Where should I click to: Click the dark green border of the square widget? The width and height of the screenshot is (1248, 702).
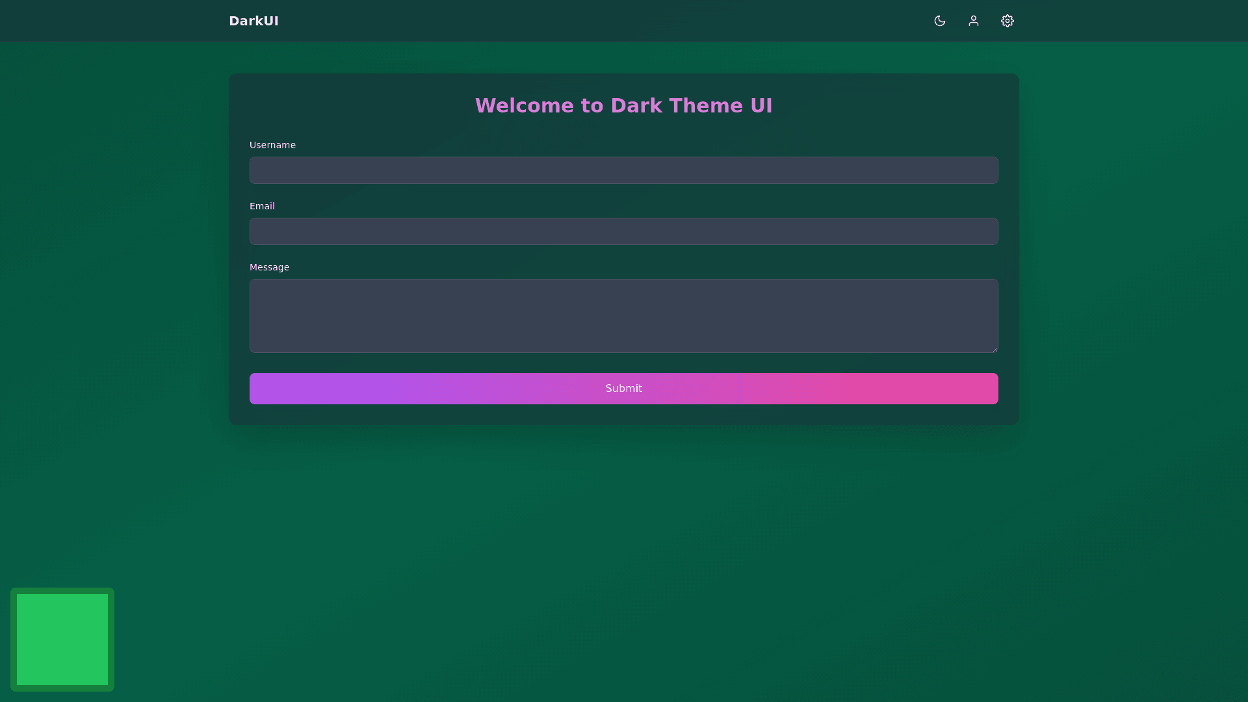(13, 640)
